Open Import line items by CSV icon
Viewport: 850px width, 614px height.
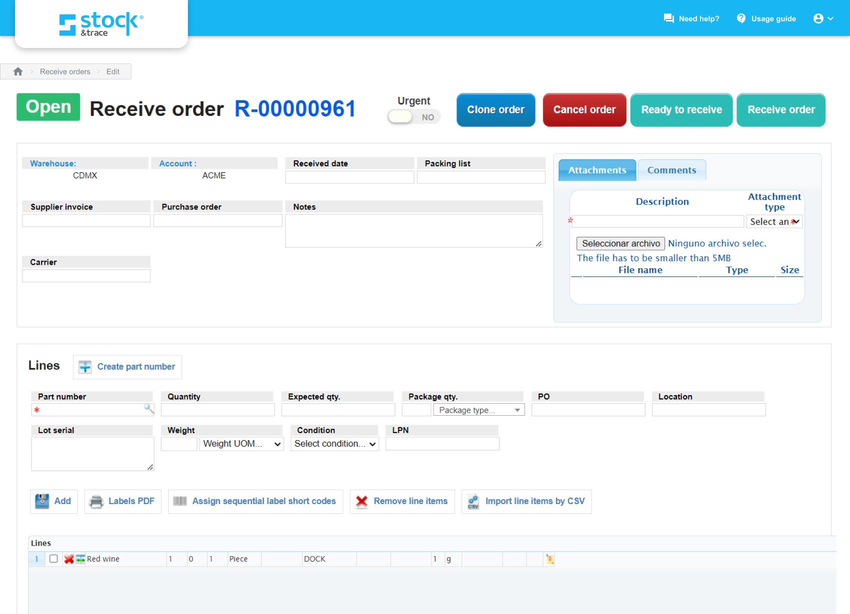coord(473,501)
